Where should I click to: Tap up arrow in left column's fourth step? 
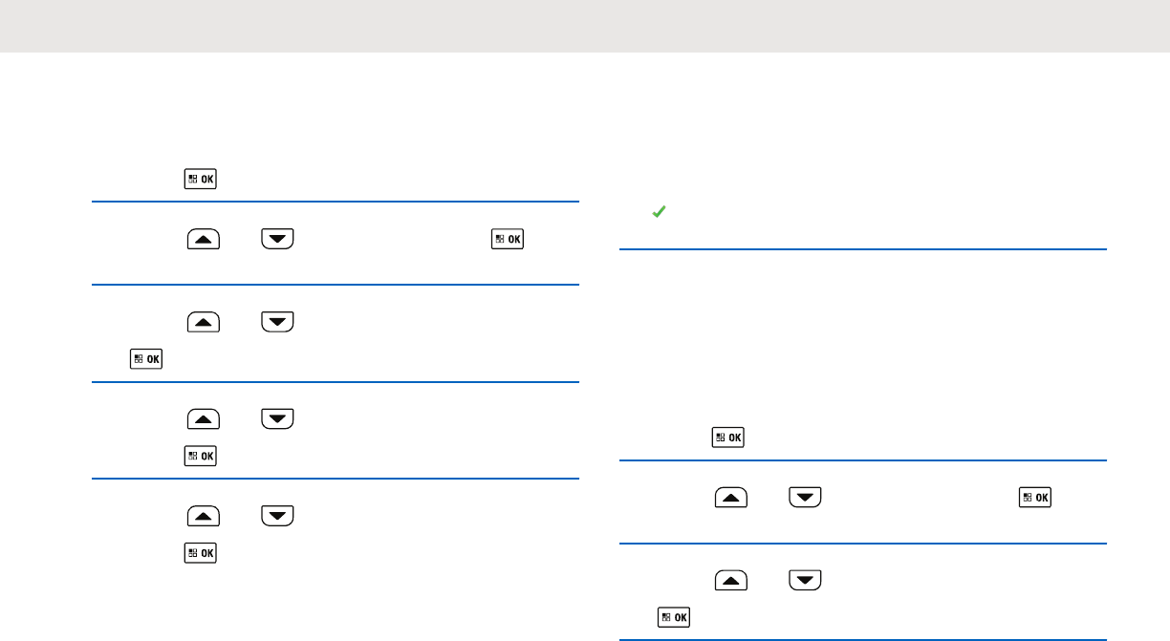205,418
